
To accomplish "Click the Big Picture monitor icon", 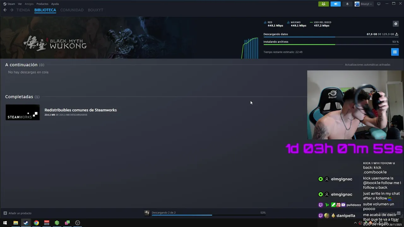I will (x=379, y=4).
